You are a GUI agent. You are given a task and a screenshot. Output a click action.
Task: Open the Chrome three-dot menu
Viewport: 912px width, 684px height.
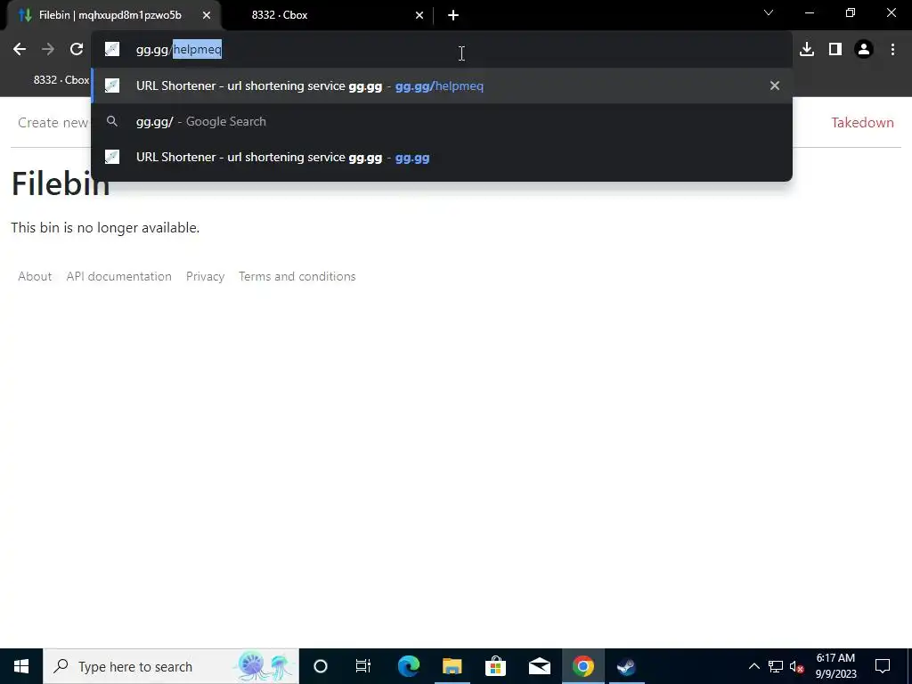(x=892, y=50)
